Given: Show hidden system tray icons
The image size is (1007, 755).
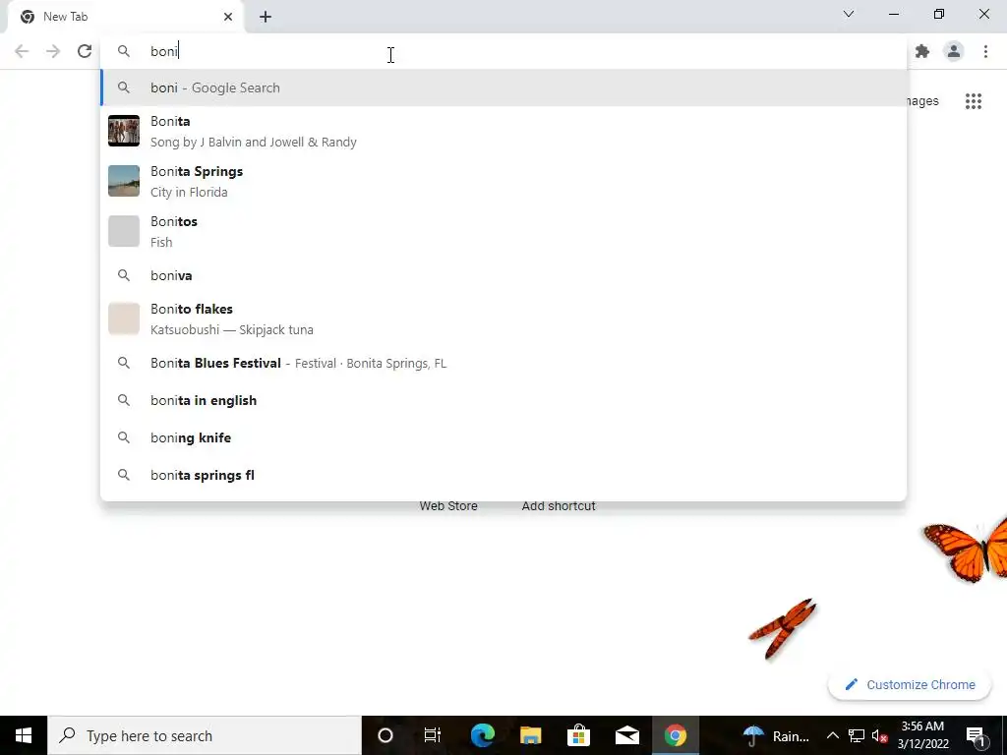Looking at the screenshot, I should 832,735.
